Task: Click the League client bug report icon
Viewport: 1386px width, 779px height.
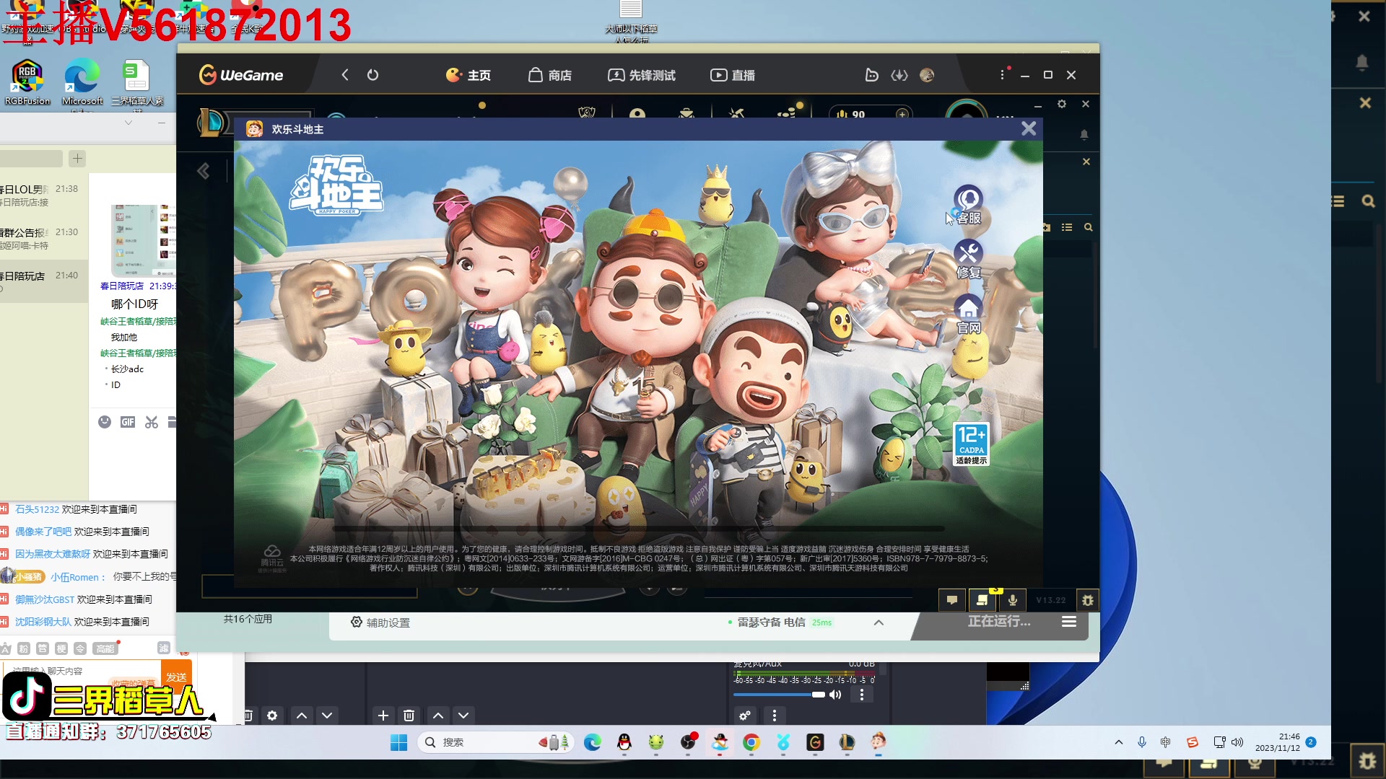Action: tap(1087, 600)
